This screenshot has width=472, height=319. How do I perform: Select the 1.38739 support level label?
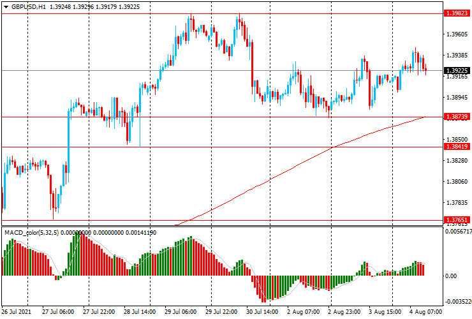[x=457, y=117]
